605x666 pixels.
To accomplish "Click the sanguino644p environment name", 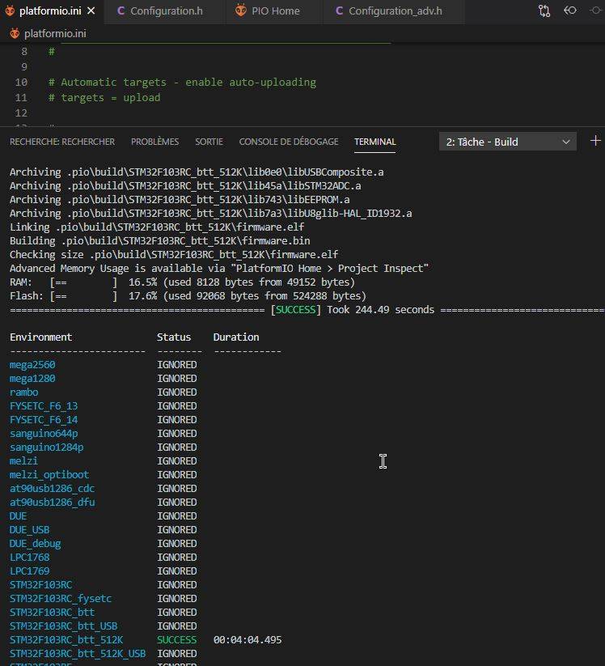I will [44, 434].
